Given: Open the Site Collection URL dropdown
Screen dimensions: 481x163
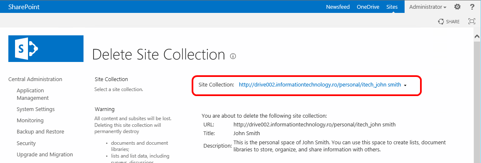Looking at the screenshot, I should [320, 85].
